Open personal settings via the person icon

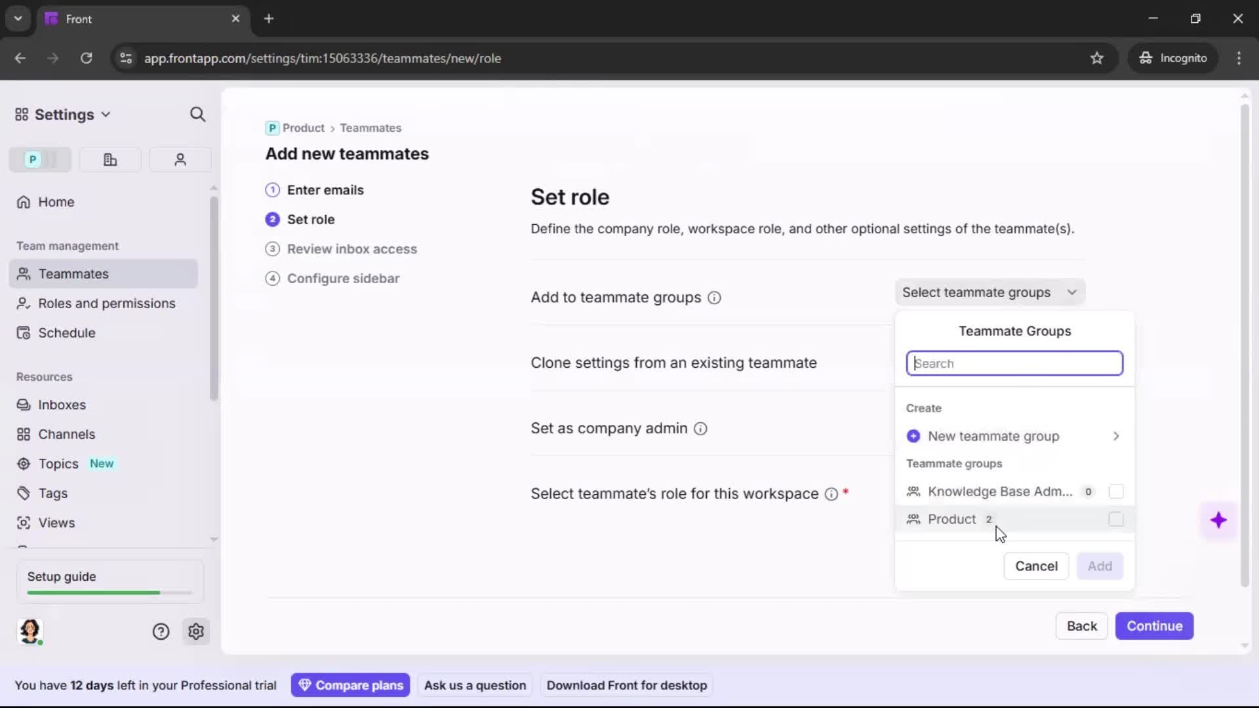(x=180, y=159)
